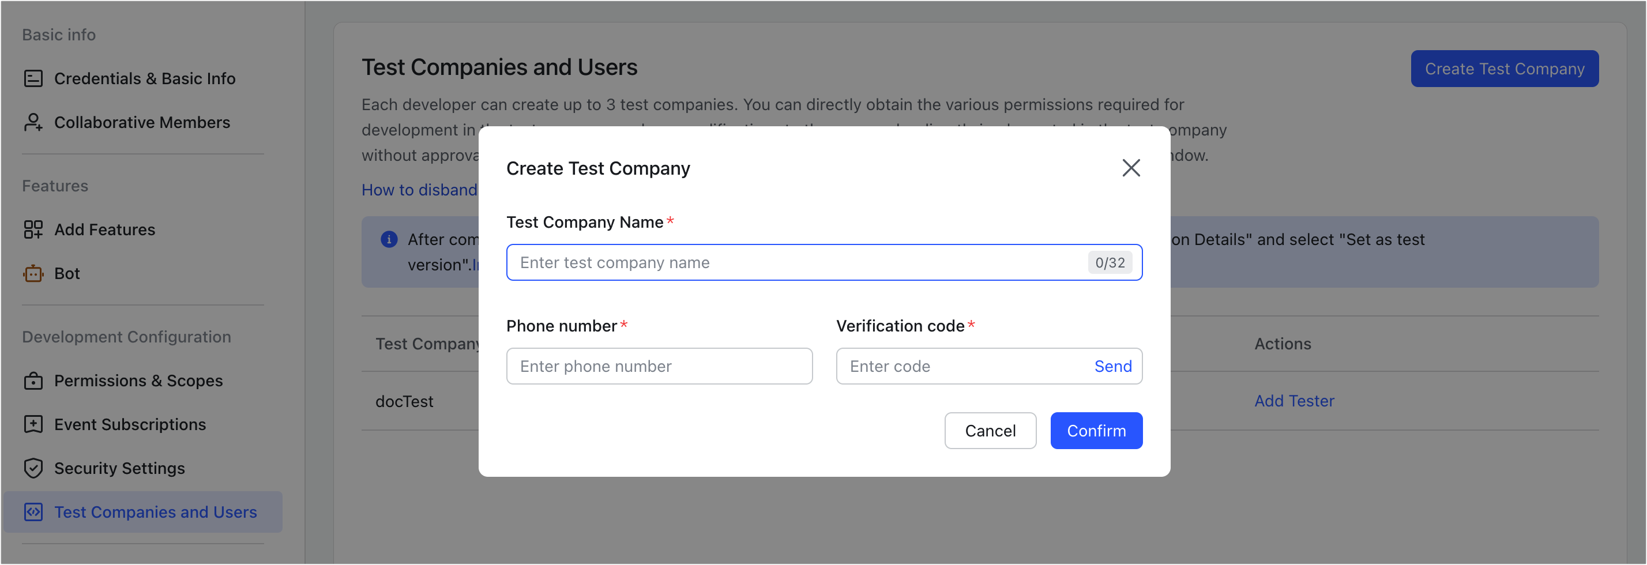This screenshot has width=1647, height=565.
Task: Click the Enter phone number field
Action: [x=659, y=366]
